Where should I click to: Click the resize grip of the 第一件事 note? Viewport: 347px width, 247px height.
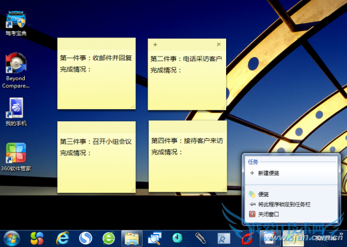pyautogui.click(x=133, y=107)
